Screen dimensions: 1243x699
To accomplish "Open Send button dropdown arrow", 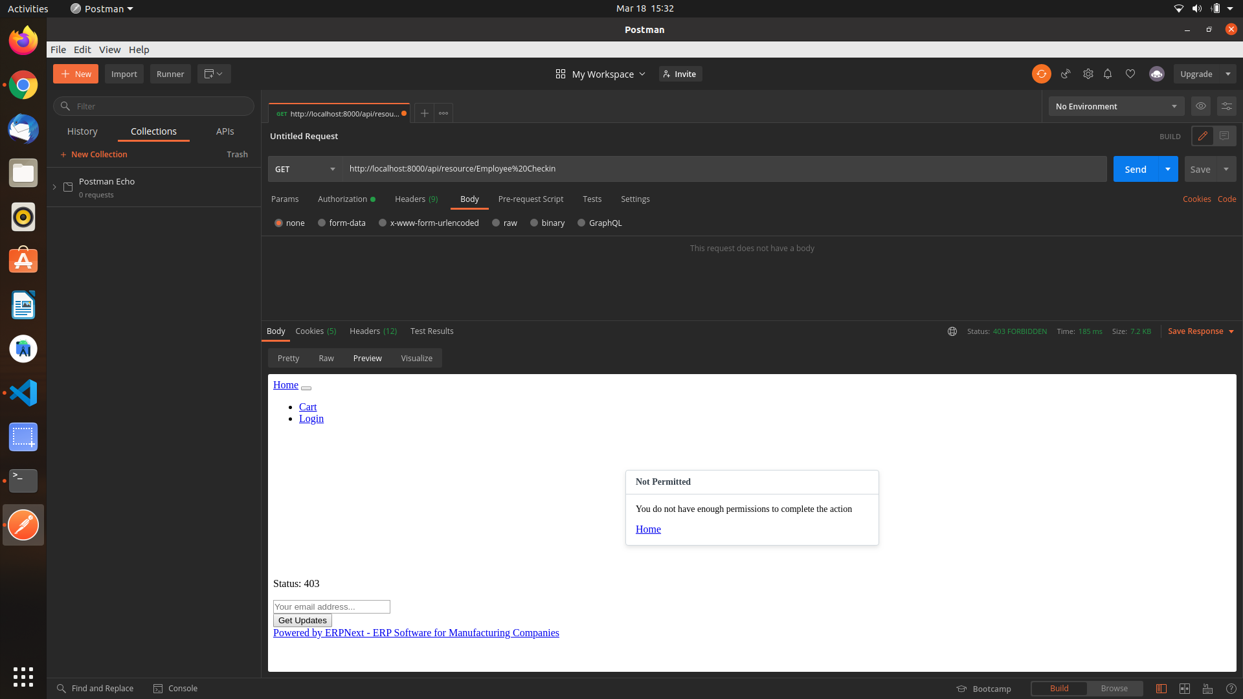I will coord(1168,169).
